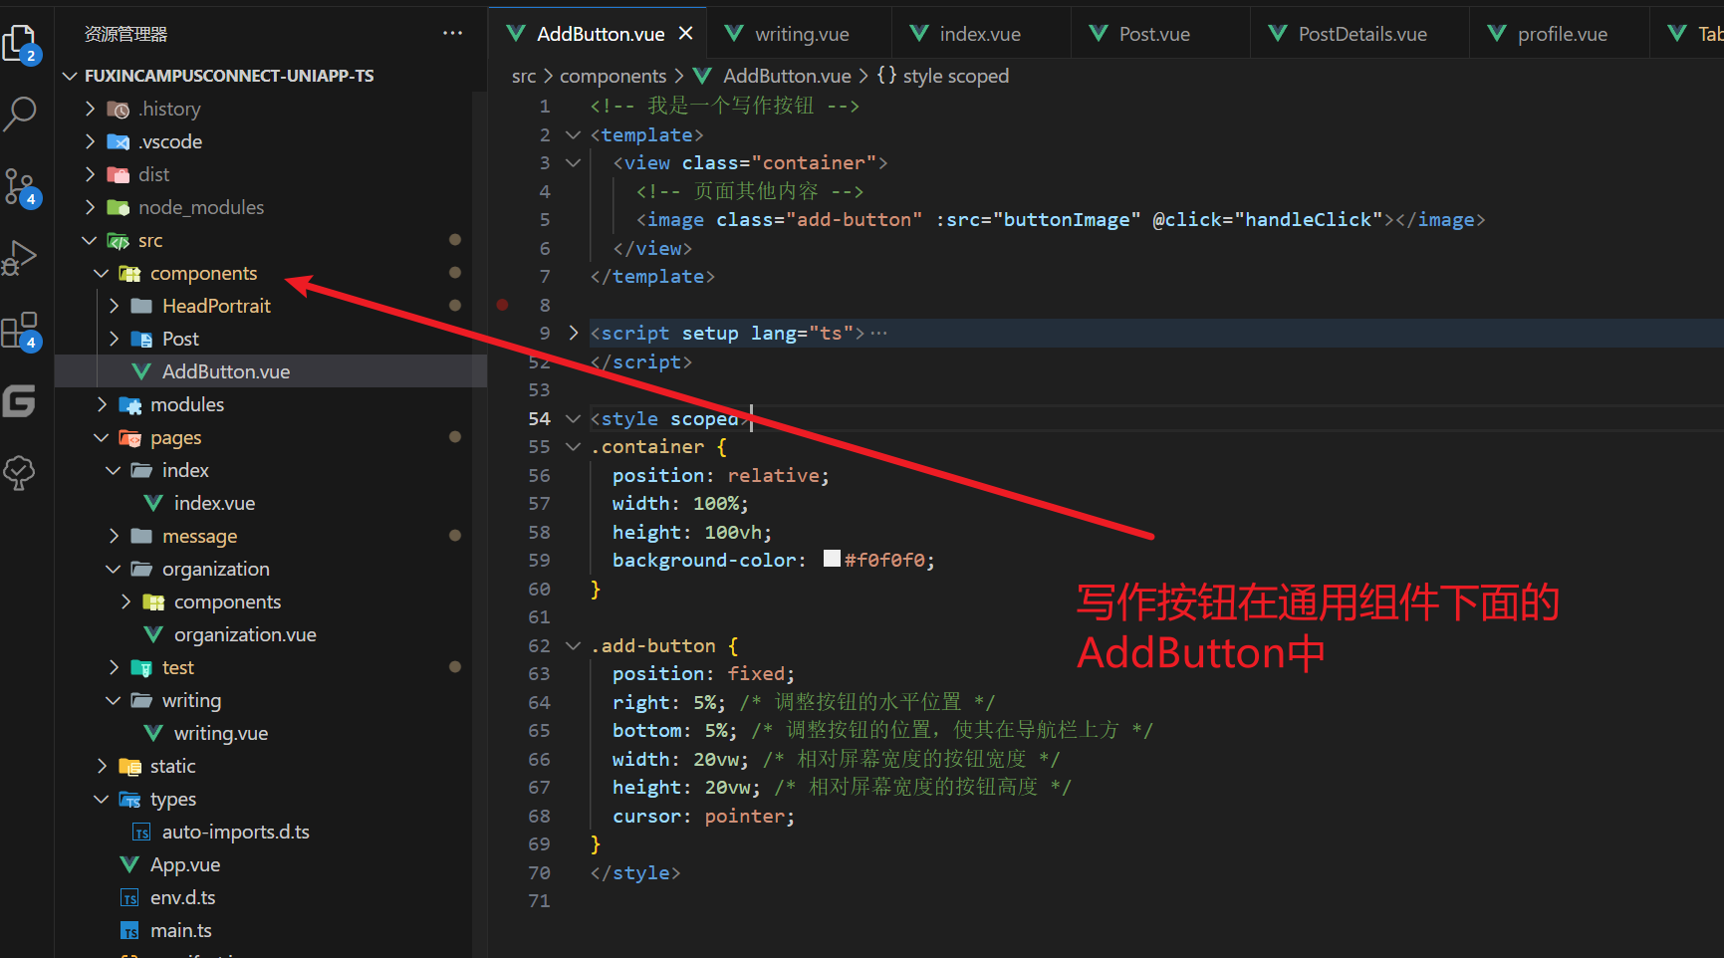The image size is (1724, 958).
Task: Click the dist folder icon
Action: tap(118, 174)
